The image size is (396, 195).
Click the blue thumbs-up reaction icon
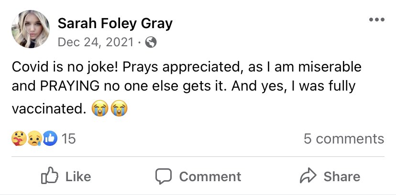(50, 139)
